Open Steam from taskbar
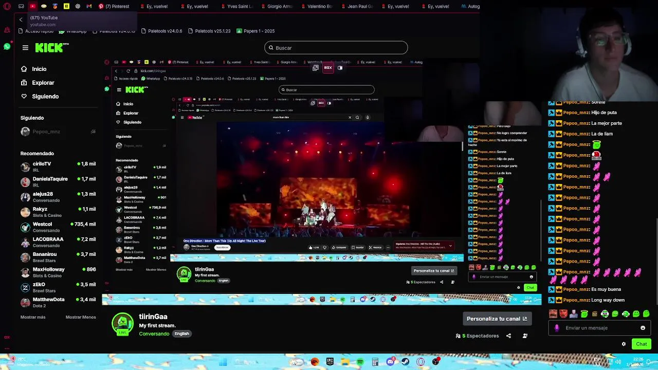Viewport: 658px width, 370px height. [406, 362]
